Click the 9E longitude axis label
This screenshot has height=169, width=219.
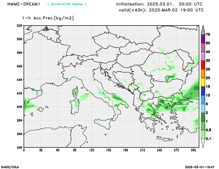75,150
